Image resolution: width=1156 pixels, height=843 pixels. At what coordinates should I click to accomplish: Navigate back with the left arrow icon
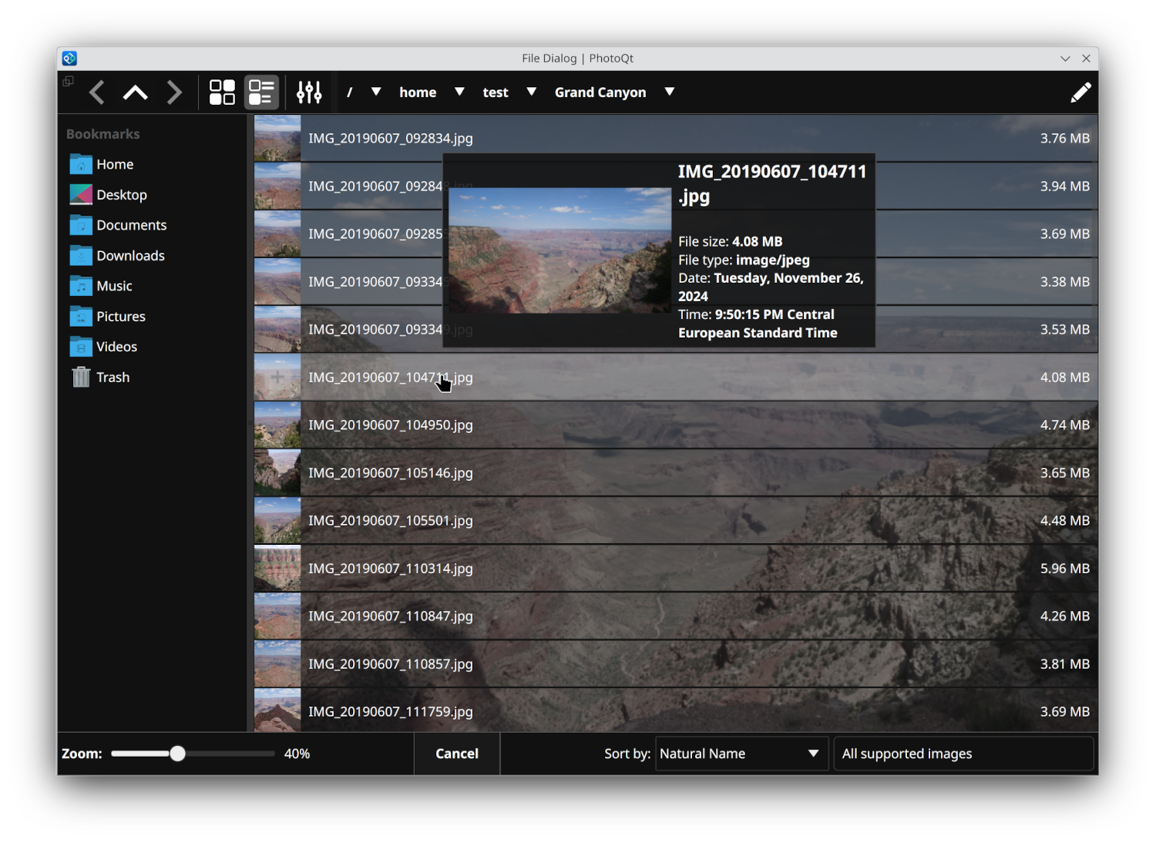pyautogui.click(x=96, y=92)
